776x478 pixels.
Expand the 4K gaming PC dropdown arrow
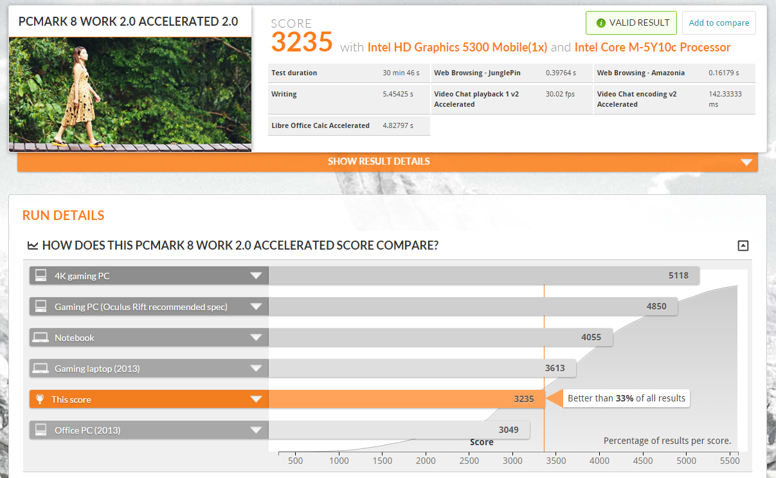coord(257,276)
